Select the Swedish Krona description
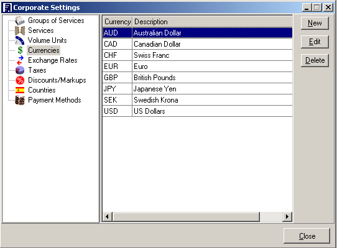Viewport: 337px width, 248px height. (x=212, y=100)
